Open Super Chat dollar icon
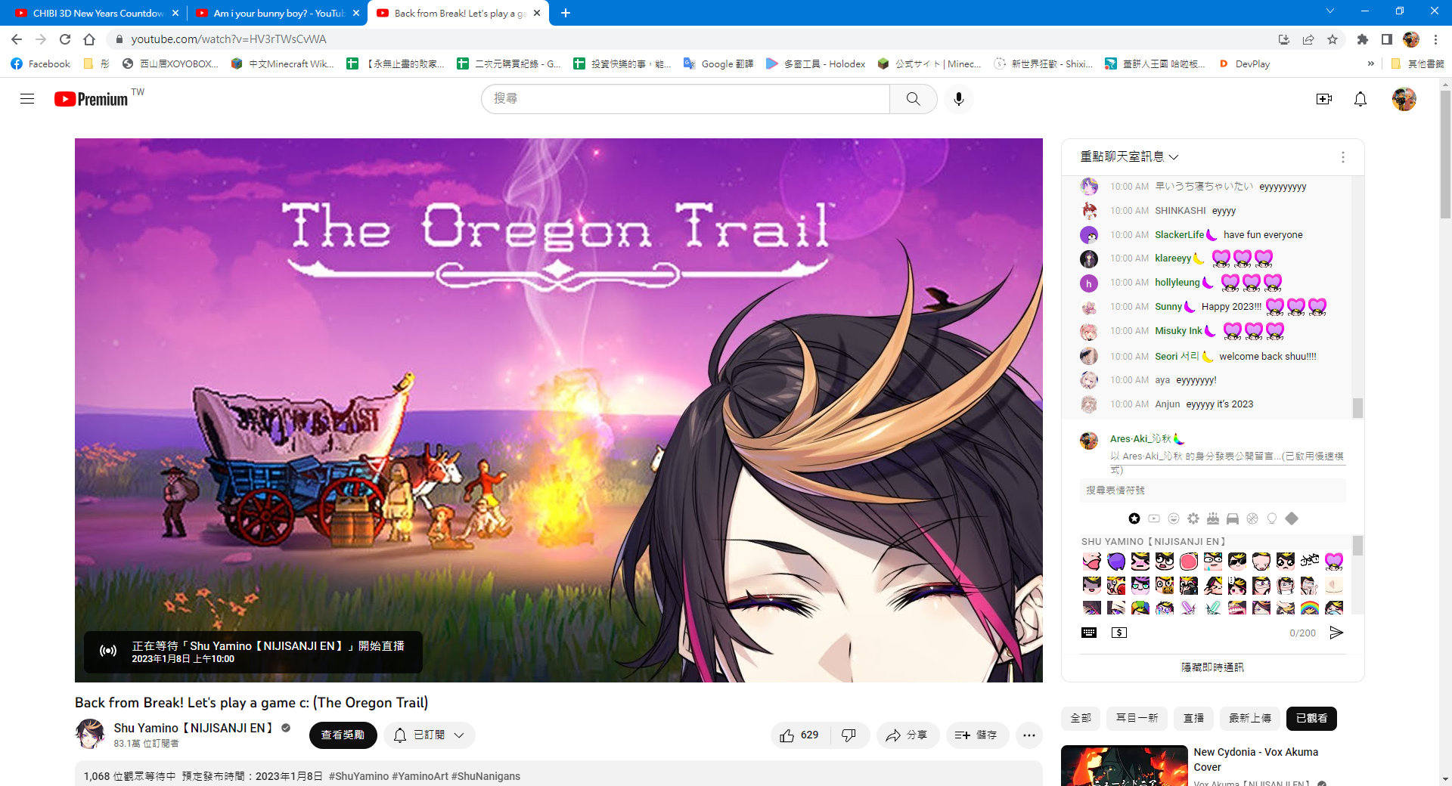The width and height of the screenshot is (1452, 786). [x=1119, y=633]
